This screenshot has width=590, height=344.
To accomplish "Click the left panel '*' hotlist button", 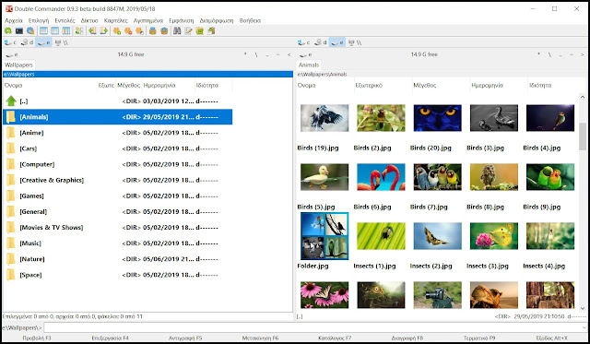I will pyautogui.click(x=245, y=54).
